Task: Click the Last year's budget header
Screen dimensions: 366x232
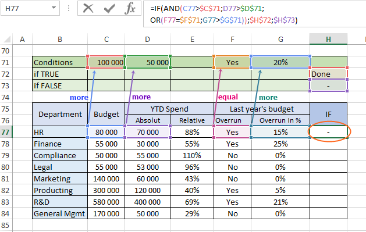Action: [262, 109]
